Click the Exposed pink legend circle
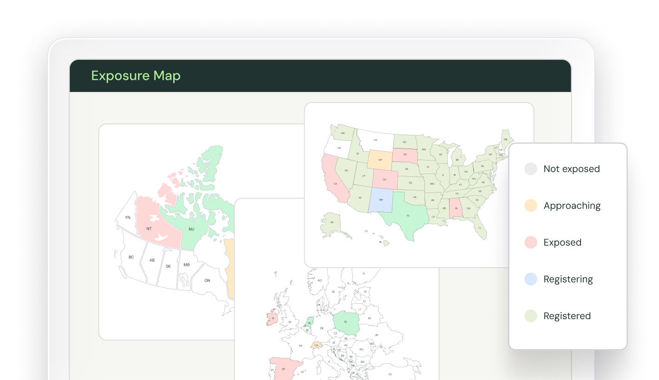Viewport: 659px width, 380px height. (531, 242)
